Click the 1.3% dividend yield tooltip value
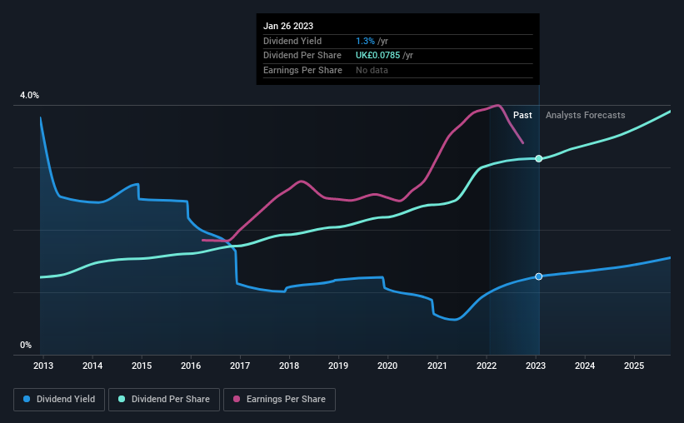The image size is (684, 423). tap(365, 41)
